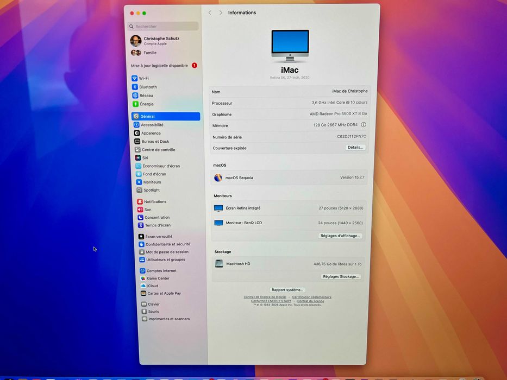
Task: Open Apparence settings icon
Action: point(137,133)
